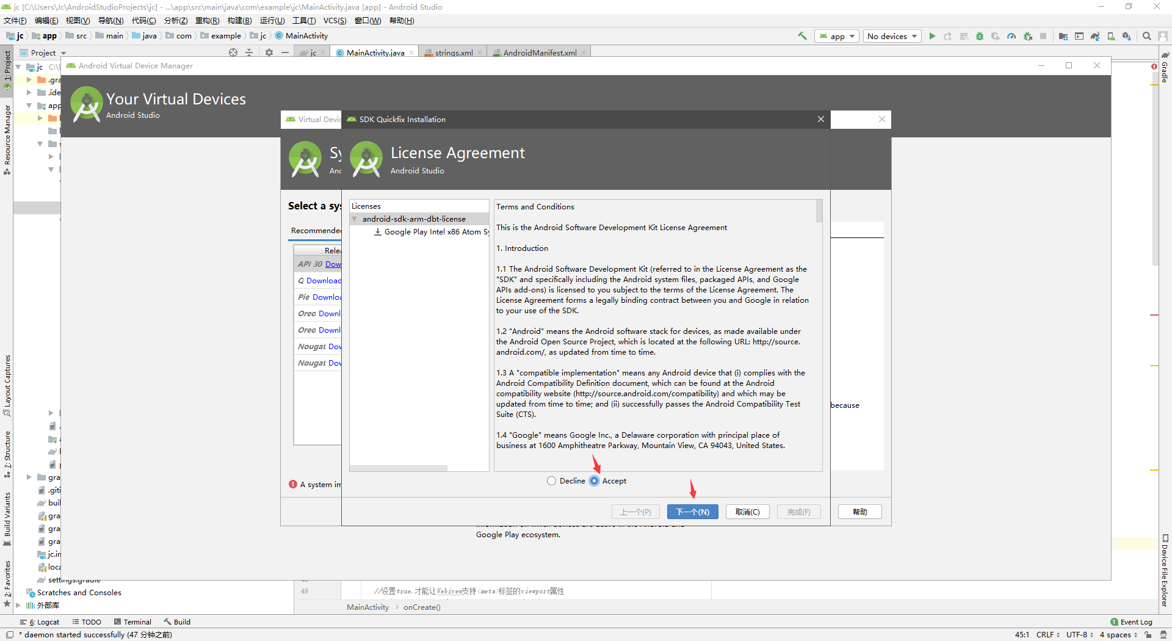Click Apply Changes and Restart Activity icon
Screen dimensions: 1172x641
coord(948,36)
